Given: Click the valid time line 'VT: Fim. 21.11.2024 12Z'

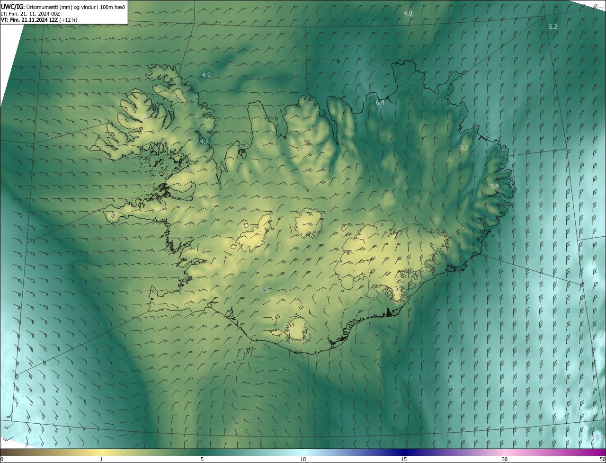Looking at the screenshot, I should tap(29, 20).
